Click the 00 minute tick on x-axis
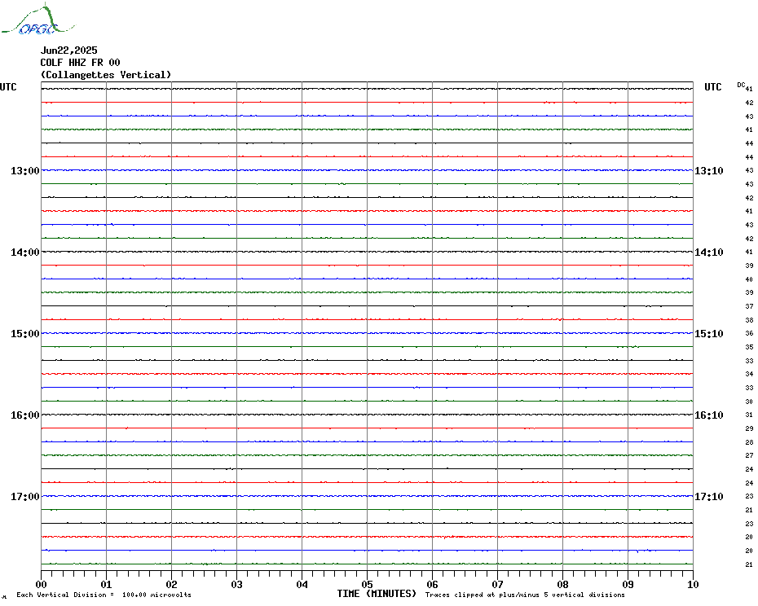The height and width of the screenshot is (606, 758). coord(42,584)
